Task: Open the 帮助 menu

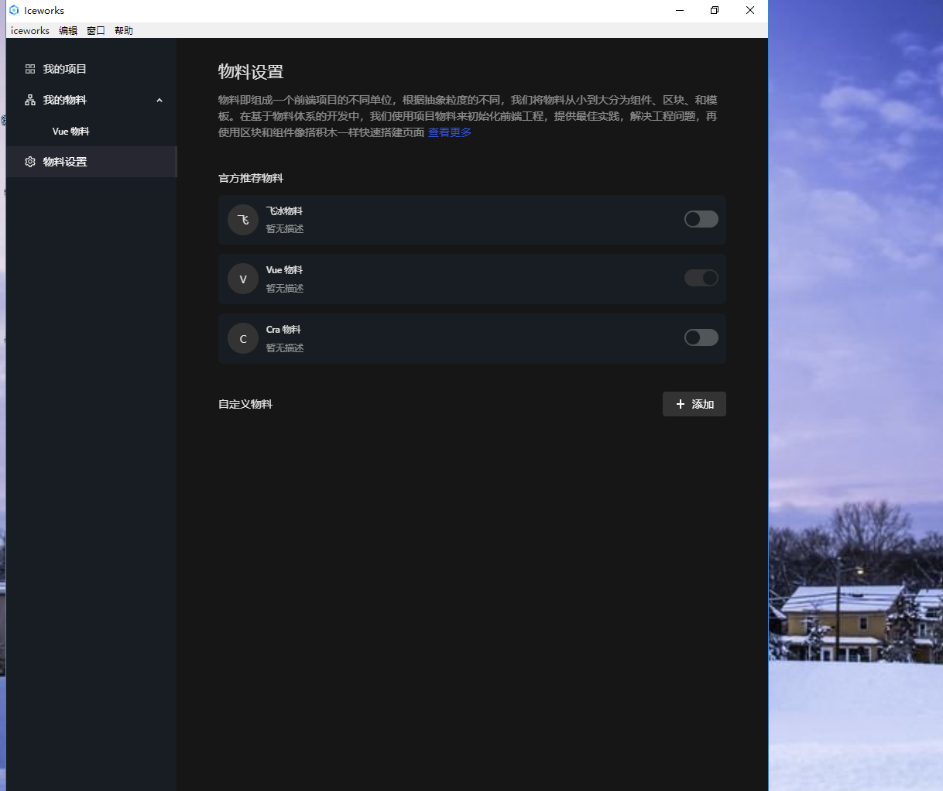Action: pos(123,30)
